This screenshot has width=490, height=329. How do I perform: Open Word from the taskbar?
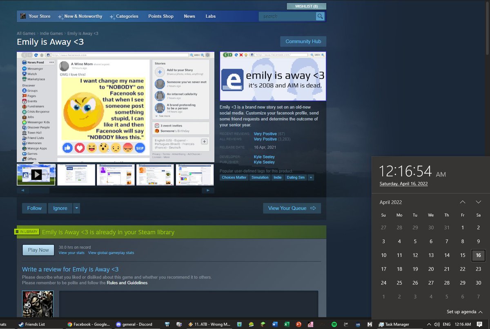[275, 325]
